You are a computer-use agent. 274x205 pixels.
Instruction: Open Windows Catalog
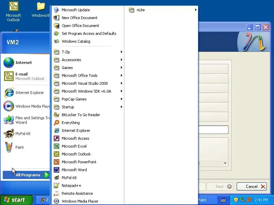tap(88, 41)
